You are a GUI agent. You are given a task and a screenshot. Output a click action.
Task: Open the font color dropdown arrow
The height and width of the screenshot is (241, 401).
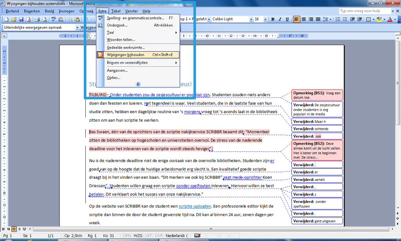(395, 19)
